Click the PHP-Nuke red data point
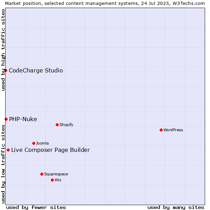210x210 pixels. pos(6,119)
